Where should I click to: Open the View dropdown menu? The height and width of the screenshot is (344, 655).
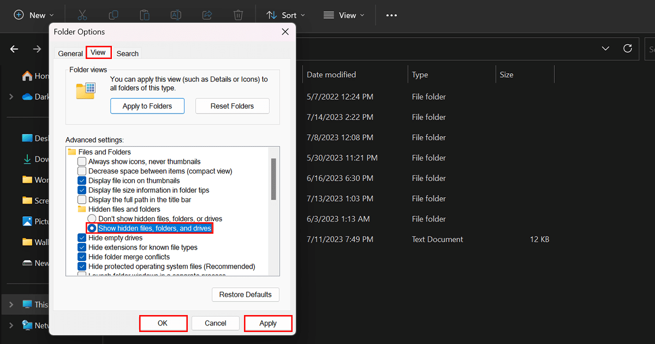(344, 15)
